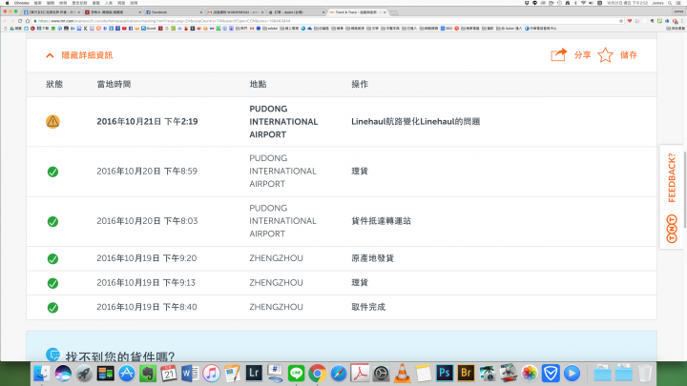Open Photoshop from the dock

[445, 374]
